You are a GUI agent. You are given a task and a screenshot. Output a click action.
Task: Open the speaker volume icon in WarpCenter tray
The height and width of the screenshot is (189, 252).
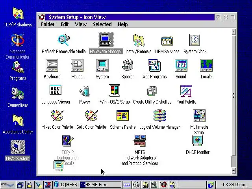(154, 185)
